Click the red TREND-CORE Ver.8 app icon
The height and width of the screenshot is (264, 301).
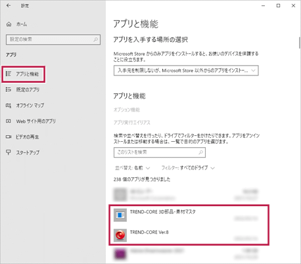point(120,235)
